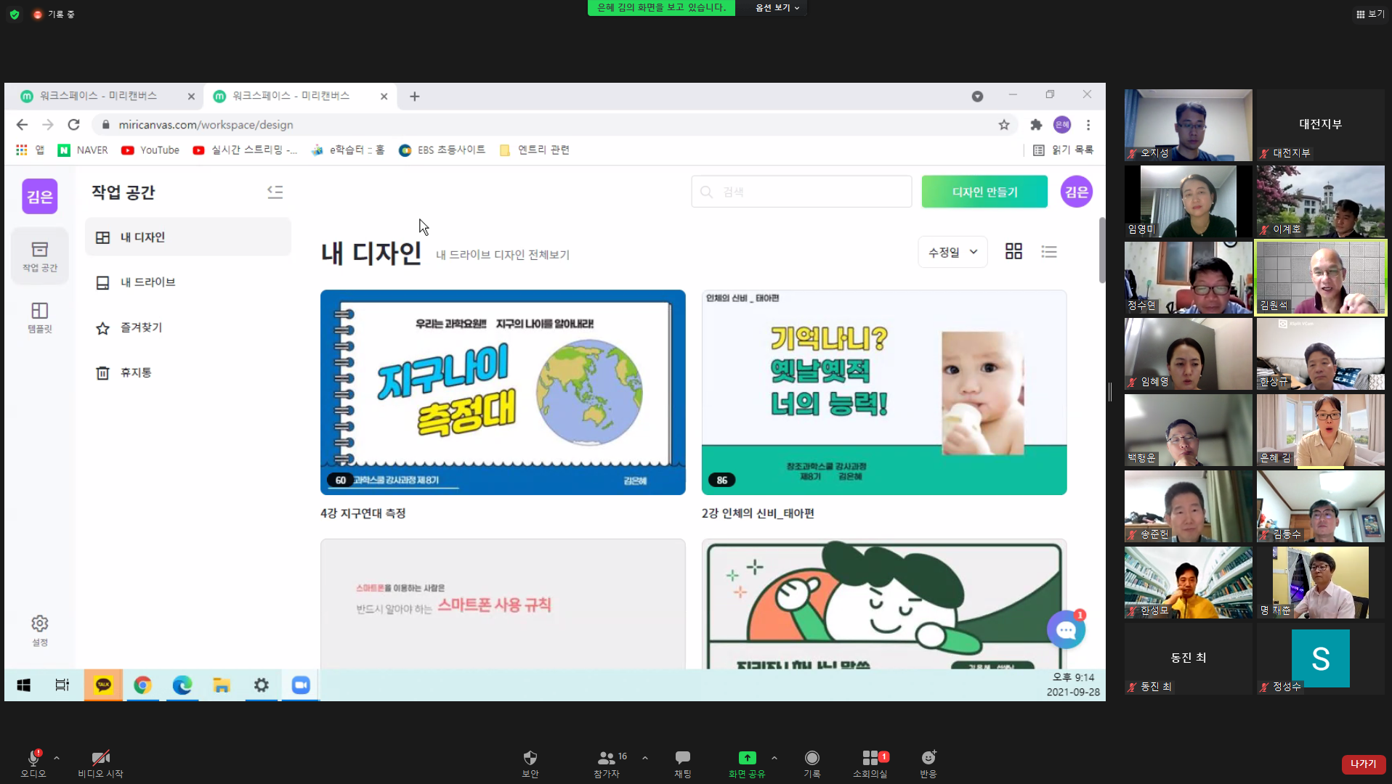Click 내 드라이브 디자인 전체보기 link

click(503, 255)
